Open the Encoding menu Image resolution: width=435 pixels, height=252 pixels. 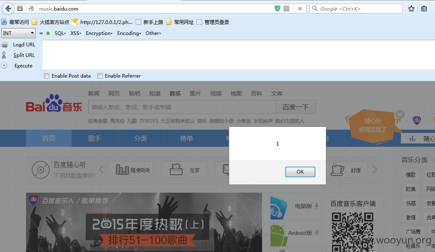129,33
